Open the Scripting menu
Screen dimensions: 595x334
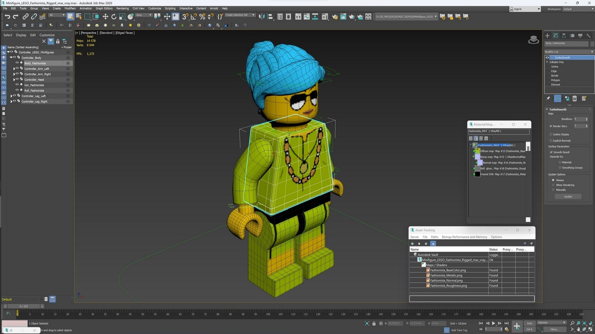pos(170,8)
